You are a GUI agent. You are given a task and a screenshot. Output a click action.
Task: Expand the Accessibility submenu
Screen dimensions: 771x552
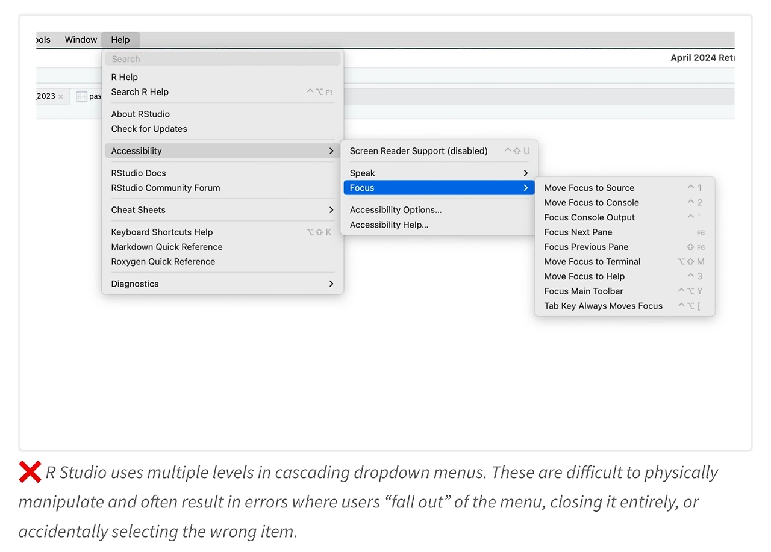[223, 151]
